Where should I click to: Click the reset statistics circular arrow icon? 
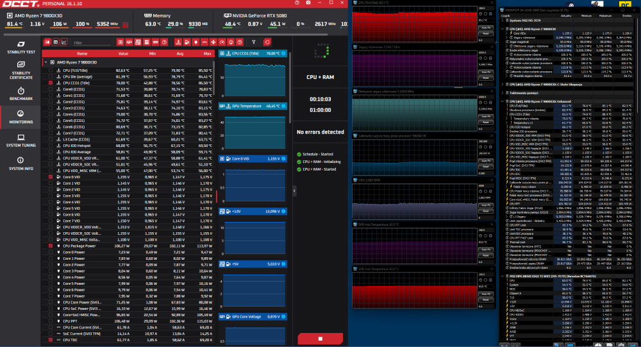(267, 42)
